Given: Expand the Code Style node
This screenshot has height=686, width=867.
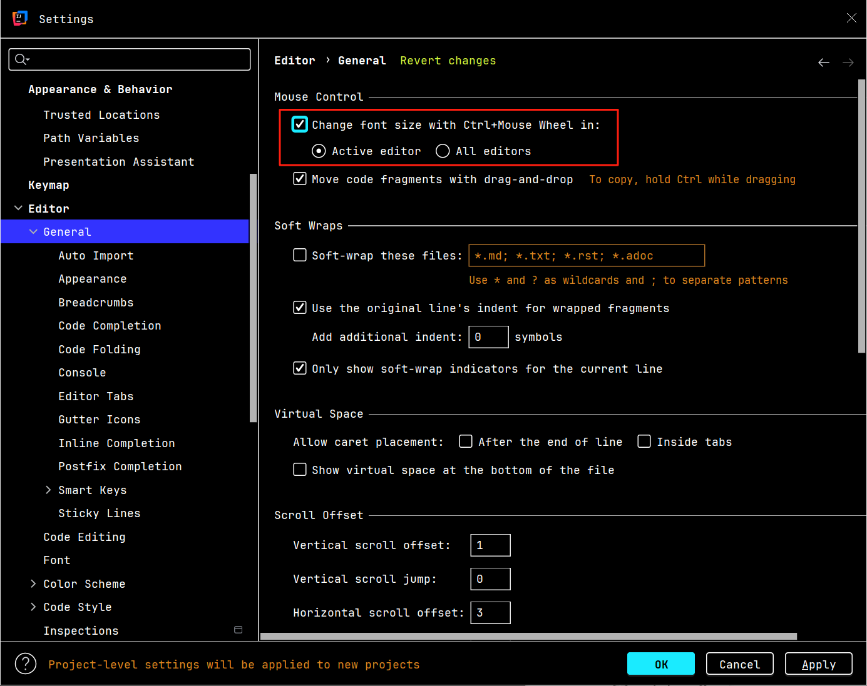Looking at the screenshot, I should point(34,607).
